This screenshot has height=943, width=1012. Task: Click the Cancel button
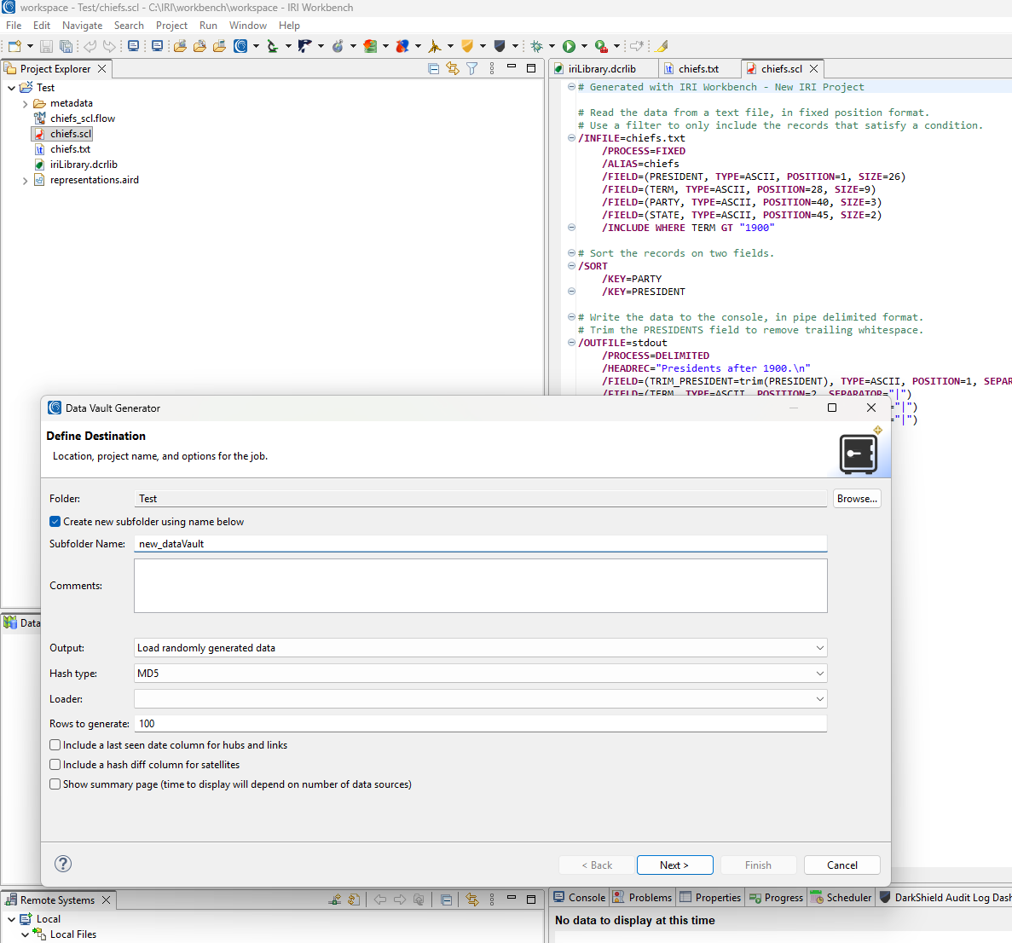(841, 865)
